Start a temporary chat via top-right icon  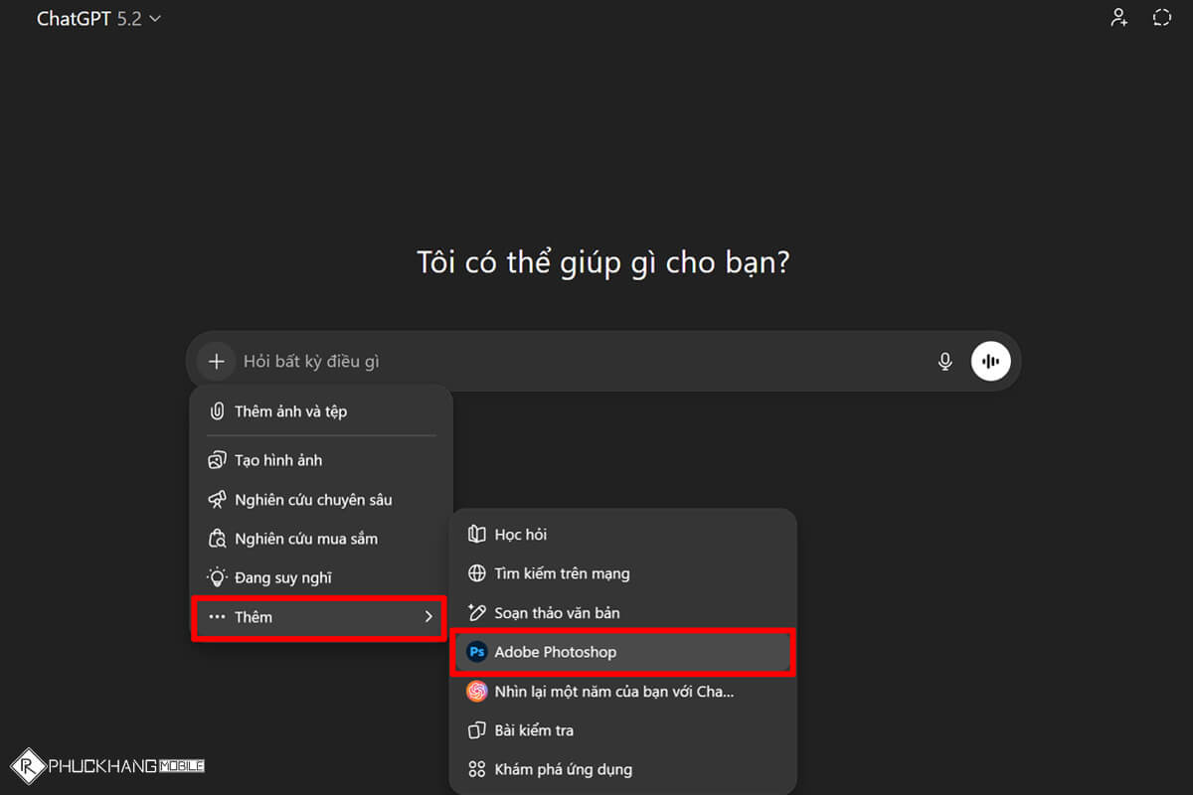(x=1161, y=17)
